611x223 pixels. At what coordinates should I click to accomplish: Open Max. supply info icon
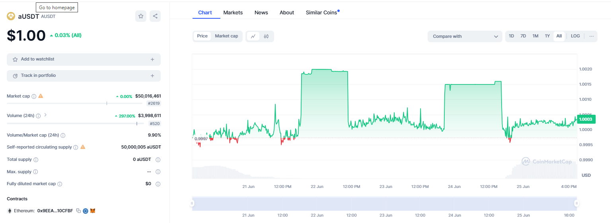point(35,172)
